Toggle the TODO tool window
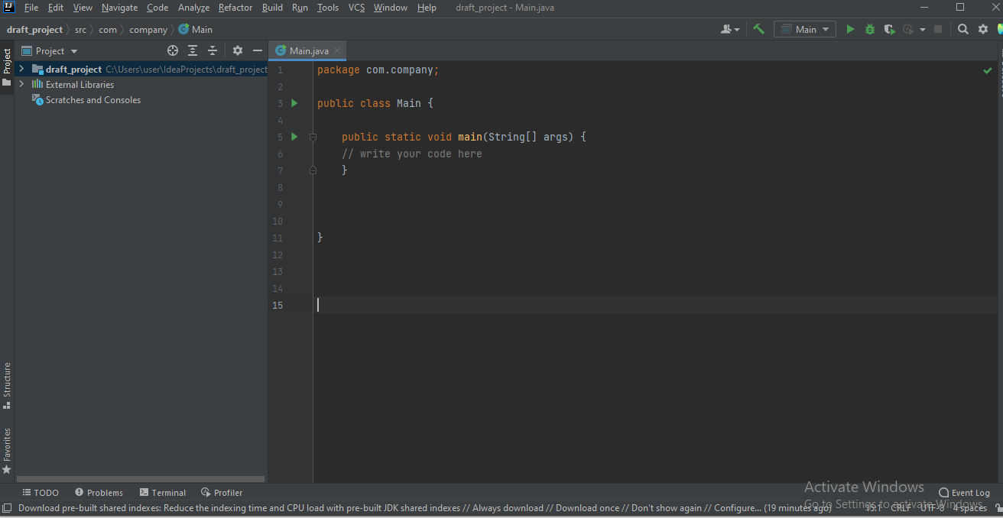This screenshot has width=1003, height=518. [40, 492]
